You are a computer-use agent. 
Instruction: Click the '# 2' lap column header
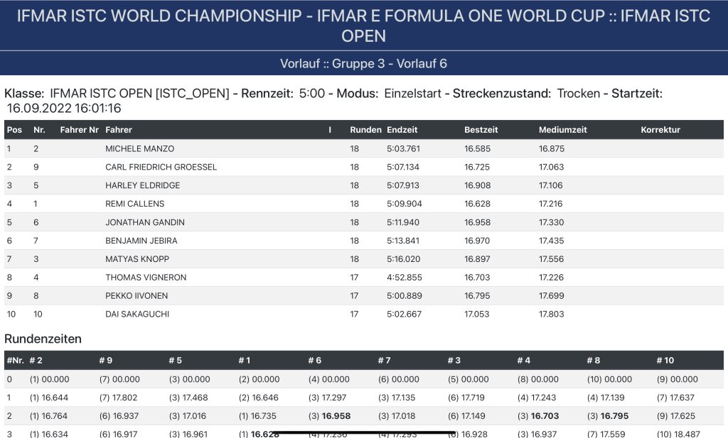coord(36,360)
